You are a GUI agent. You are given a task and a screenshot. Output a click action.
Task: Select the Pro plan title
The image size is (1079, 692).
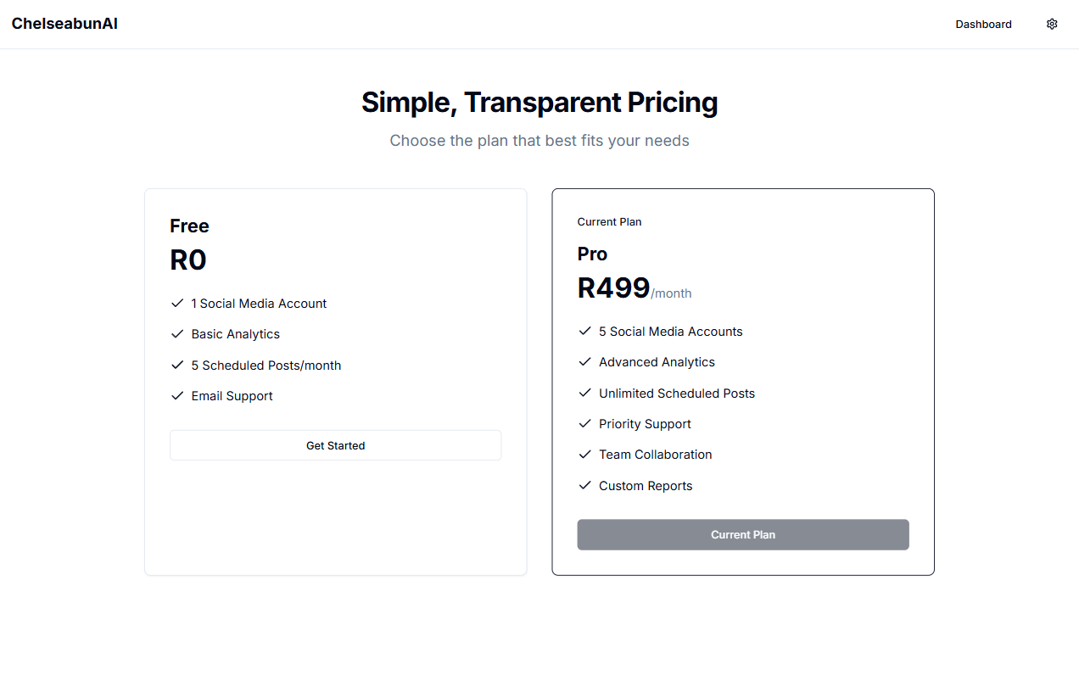pyautogui.click(x=592, y=254)
